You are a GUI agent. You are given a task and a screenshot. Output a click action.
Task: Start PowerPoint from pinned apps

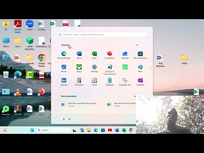click(110, 55)
